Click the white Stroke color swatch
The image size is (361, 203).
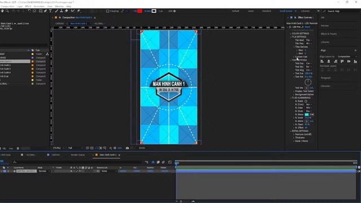point(154,11)
